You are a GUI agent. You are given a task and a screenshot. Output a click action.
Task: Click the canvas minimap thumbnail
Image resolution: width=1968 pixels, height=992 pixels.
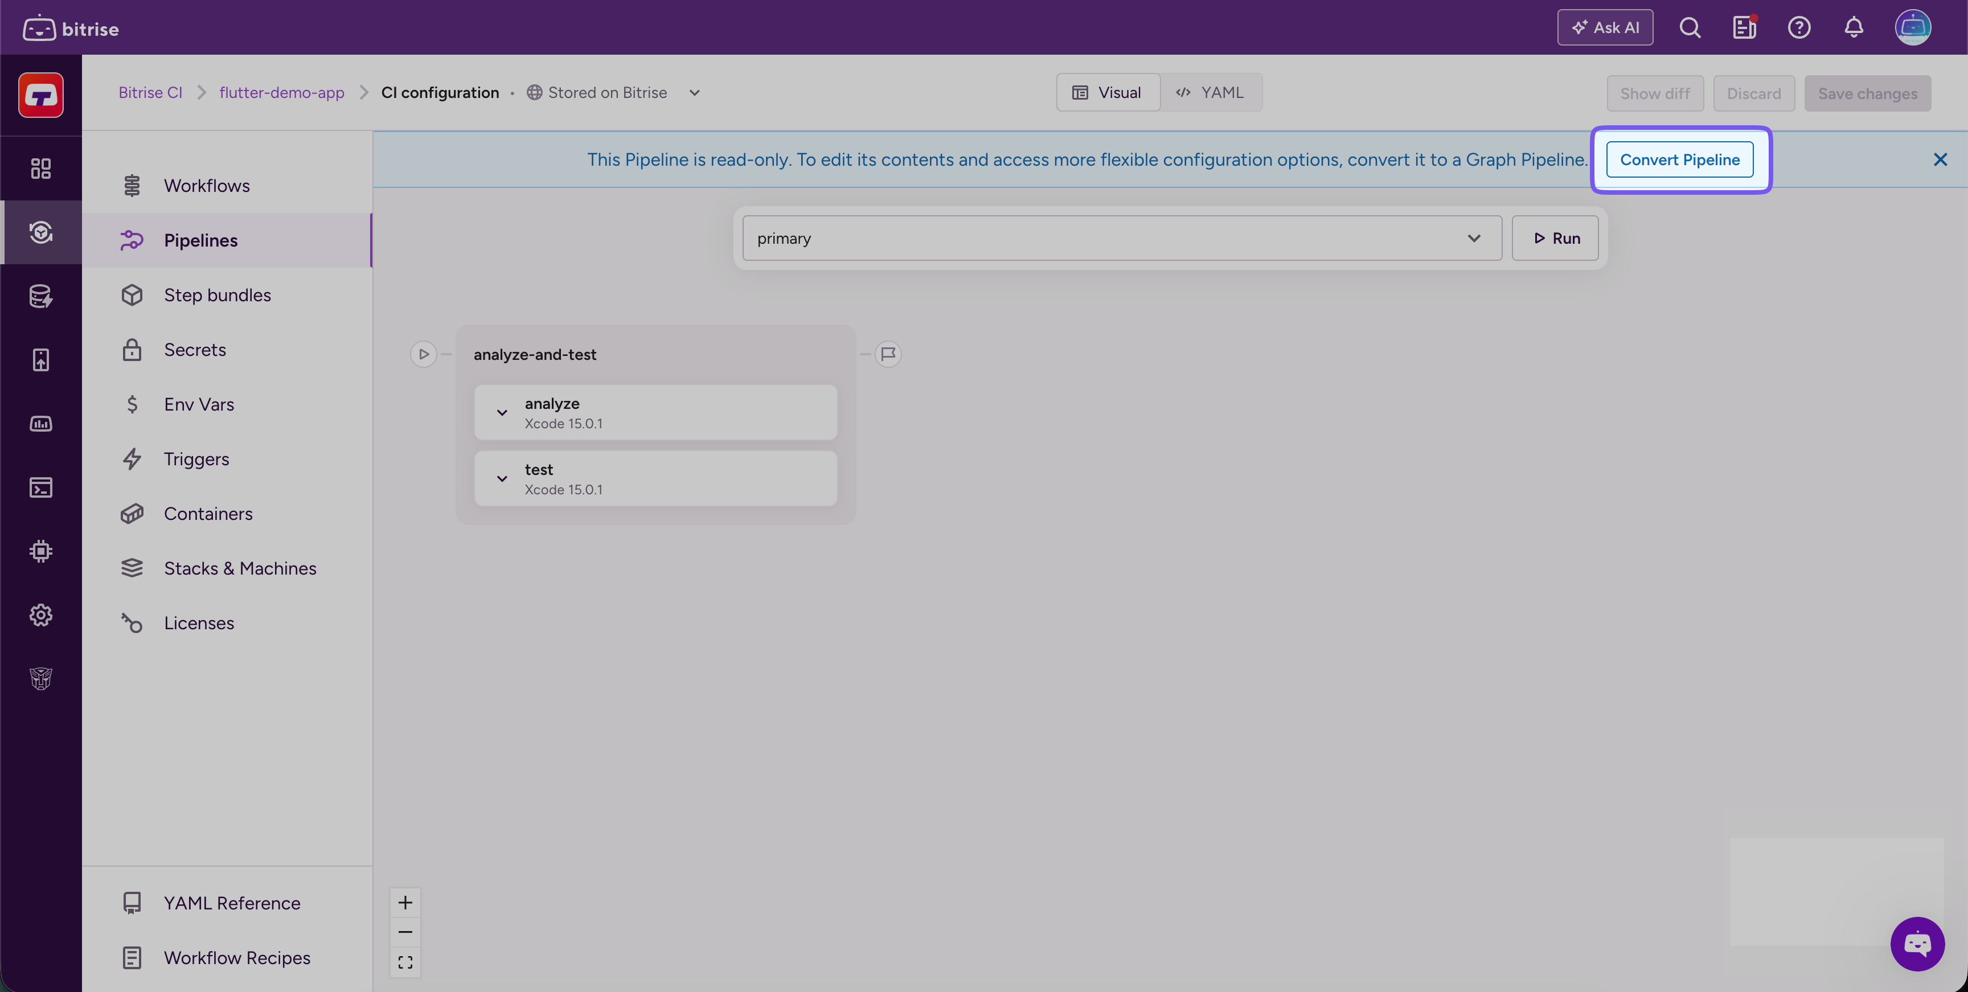click(x=1836, y=891)
